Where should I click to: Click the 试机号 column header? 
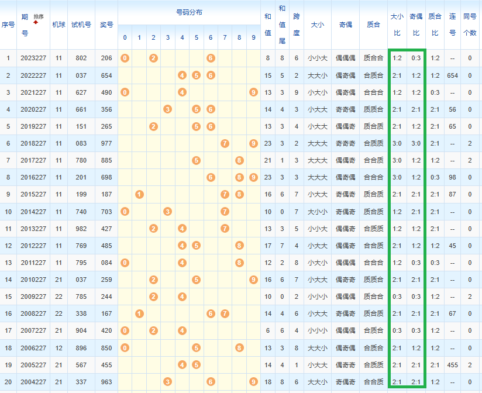[x=81, y=25]
